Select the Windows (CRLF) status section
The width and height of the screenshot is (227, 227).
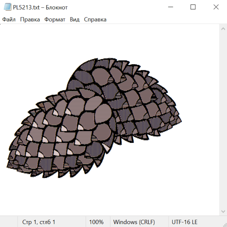click(134, 222)
